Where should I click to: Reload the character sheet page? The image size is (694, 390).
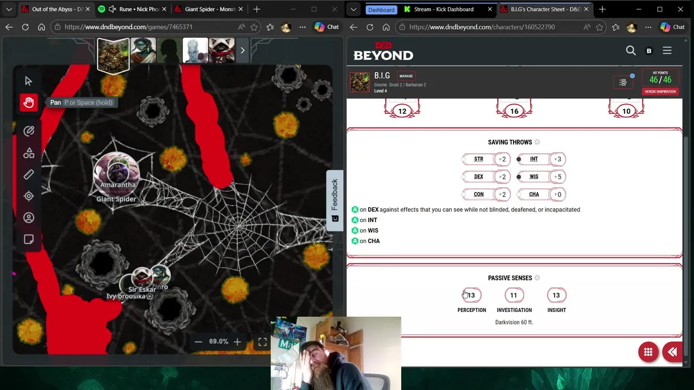(x=370, y=27)
